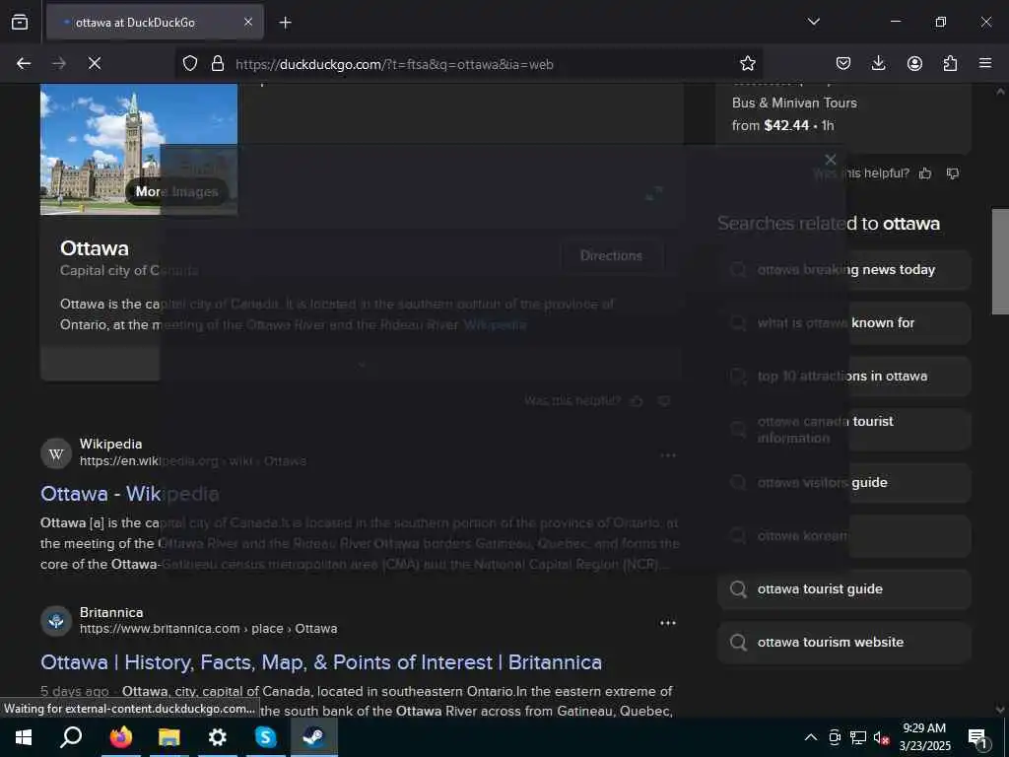
Task: Open the muted volume tray icon
Action: coord(882,737)
